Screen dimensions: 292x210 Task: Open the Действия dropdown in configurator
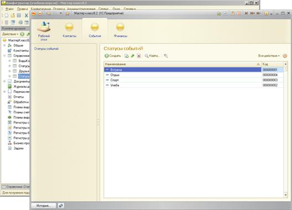(x=10, y=34)
